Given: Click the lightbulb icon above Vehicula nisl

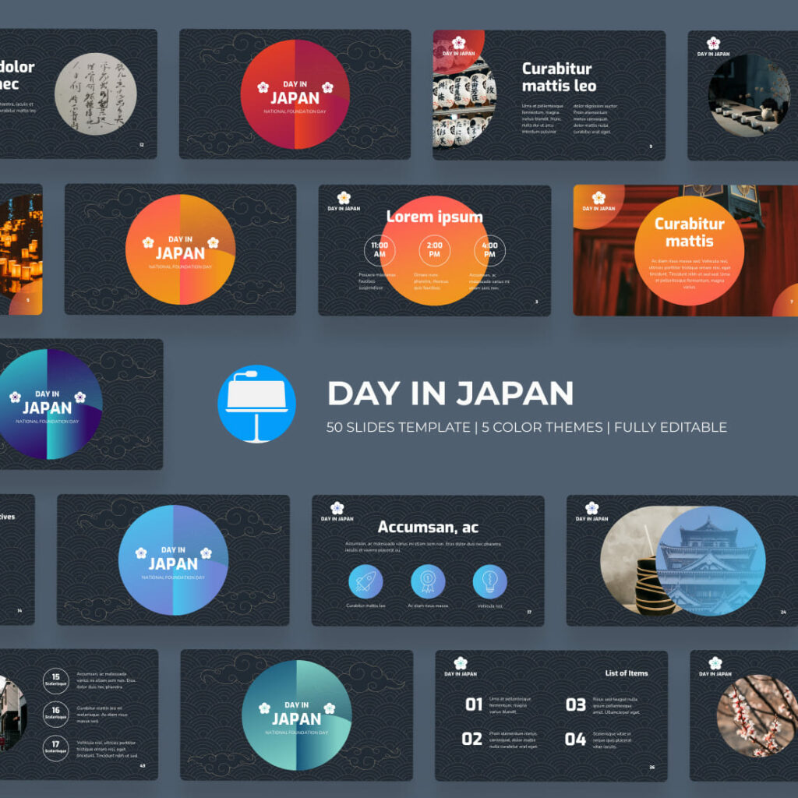Looking at the screenshot, I should click(x=489, y=580).
